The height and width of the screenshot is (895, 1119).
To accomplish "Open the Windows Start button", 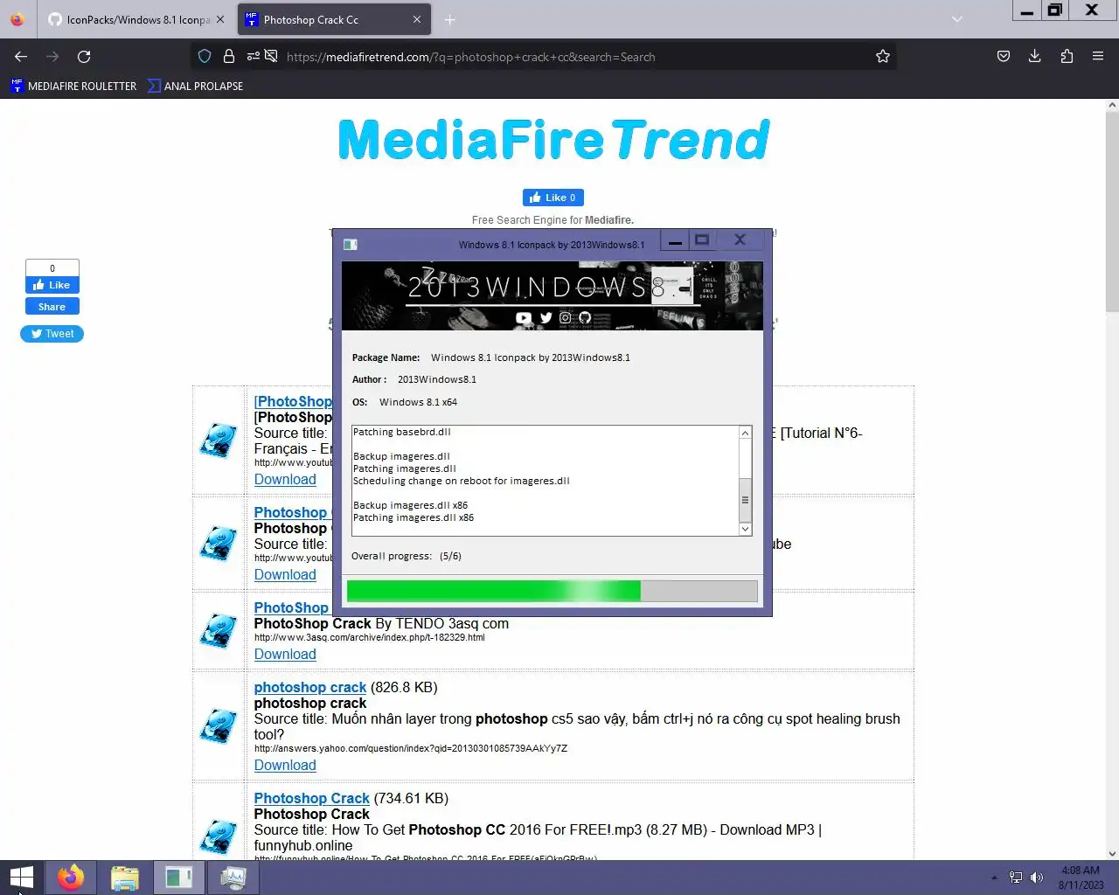I will [x=21, y=878].
